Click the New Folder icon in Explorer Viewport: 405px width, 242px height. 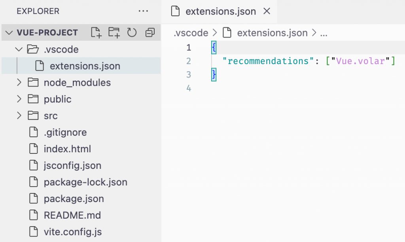pyautogui.click(x=114, y=32)
